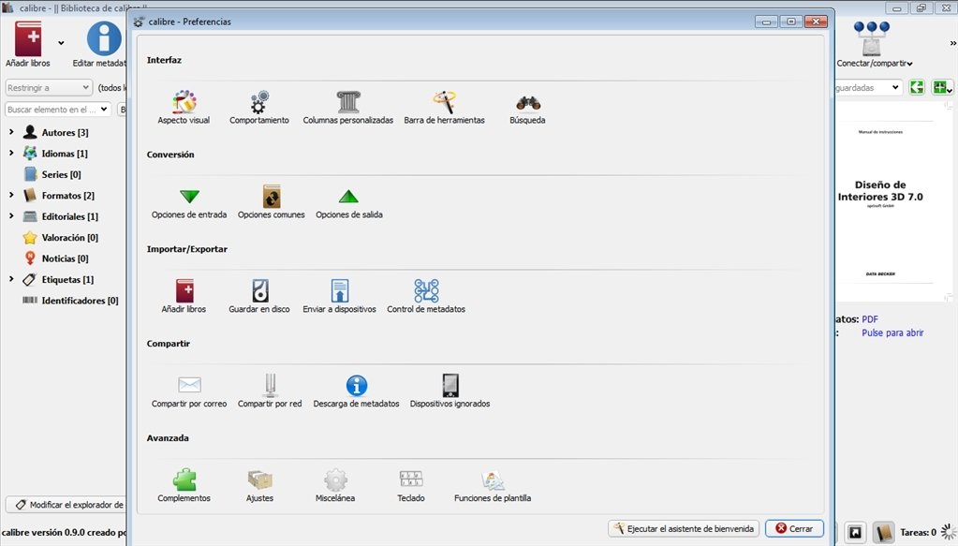
Task: Click Conectar/compartir in main toolbar
Action: point(875,44)
